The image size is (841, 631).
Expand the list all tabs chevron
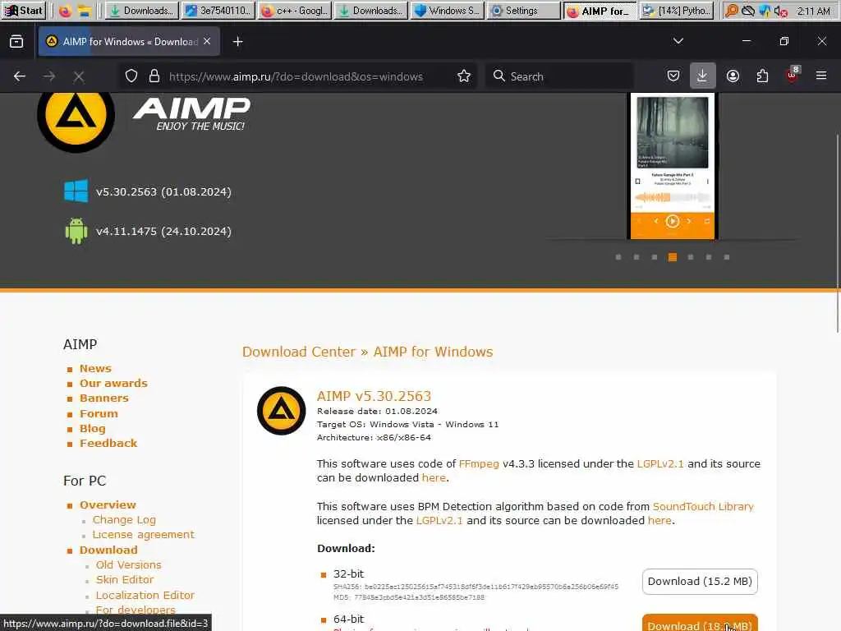coord(678,41)
